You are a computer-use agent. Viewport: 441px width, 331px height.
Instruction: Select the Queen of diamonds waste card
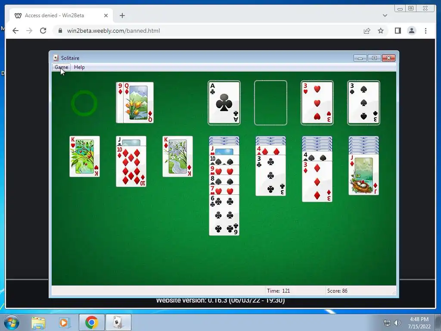tap(138, 103)
